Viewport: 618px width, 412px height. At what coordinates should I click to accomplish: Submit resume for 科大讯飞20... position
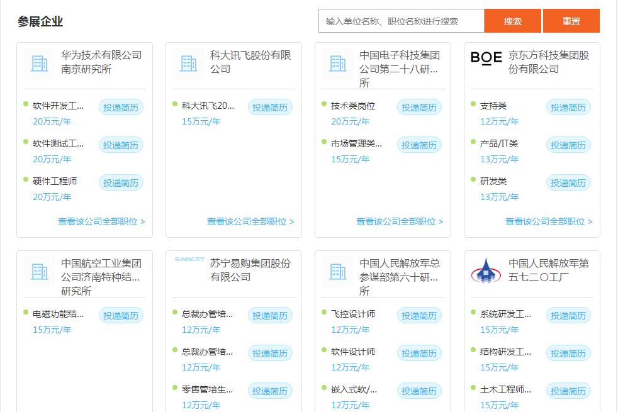(x=270, y=108)
